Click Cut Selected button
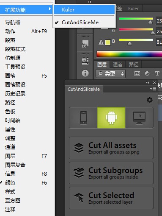Viewport: 162px width, 216px height. [x=111, y=198]
